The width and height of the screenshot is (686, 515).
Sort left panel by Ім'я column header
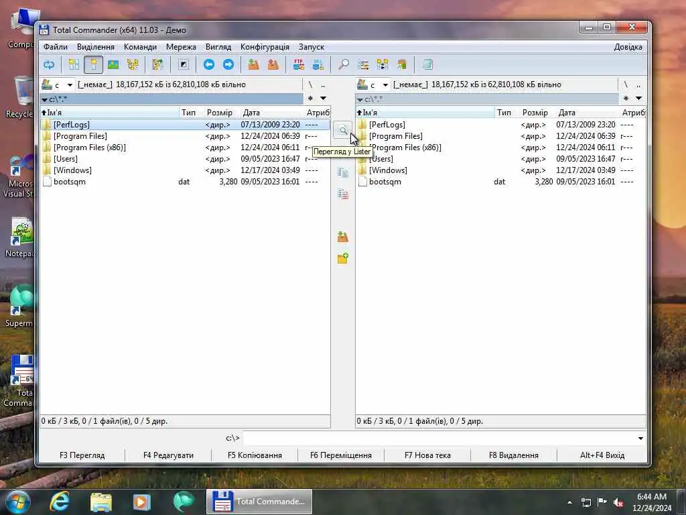[x=109, y=113]
